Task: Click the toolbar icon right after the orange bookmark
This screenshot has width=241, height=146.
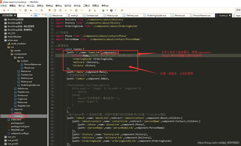Action: pyautogui.click(x=55, y=10)
